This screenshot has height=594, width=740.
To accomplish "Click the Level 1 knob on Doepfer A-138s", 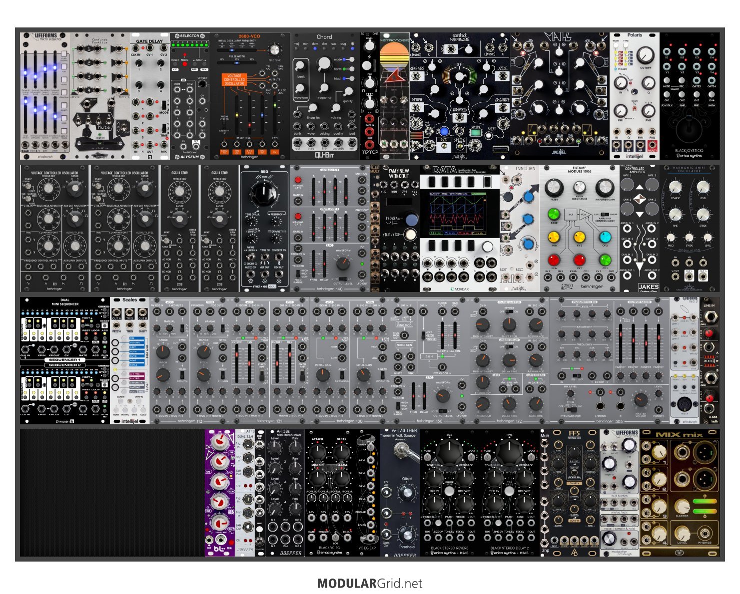I will (x=274, y=447).
